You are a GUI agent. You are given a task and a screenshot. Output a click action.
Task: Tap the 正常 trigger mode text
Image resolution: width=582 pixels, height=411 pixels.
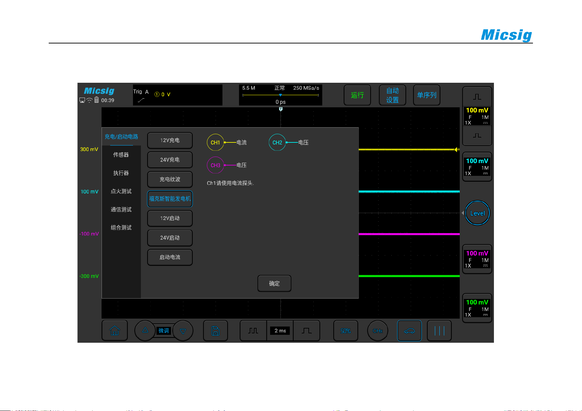(279, 88)
